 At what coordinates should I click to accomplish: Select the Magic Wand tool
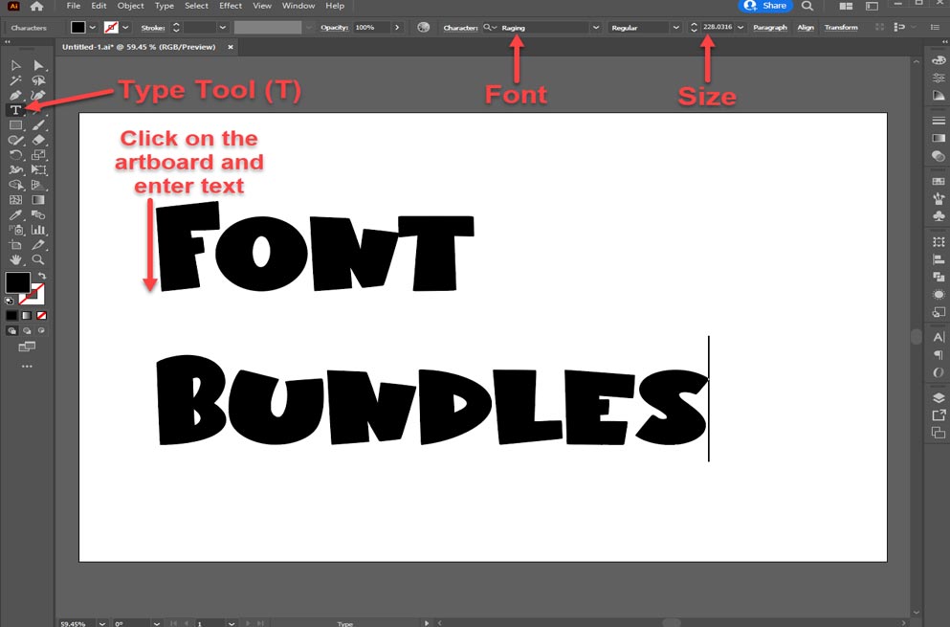15,80
